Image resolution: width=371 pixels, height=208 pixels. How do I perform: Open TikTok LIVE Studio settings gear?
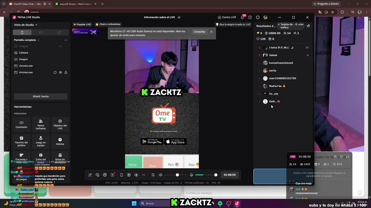[258, 17]
